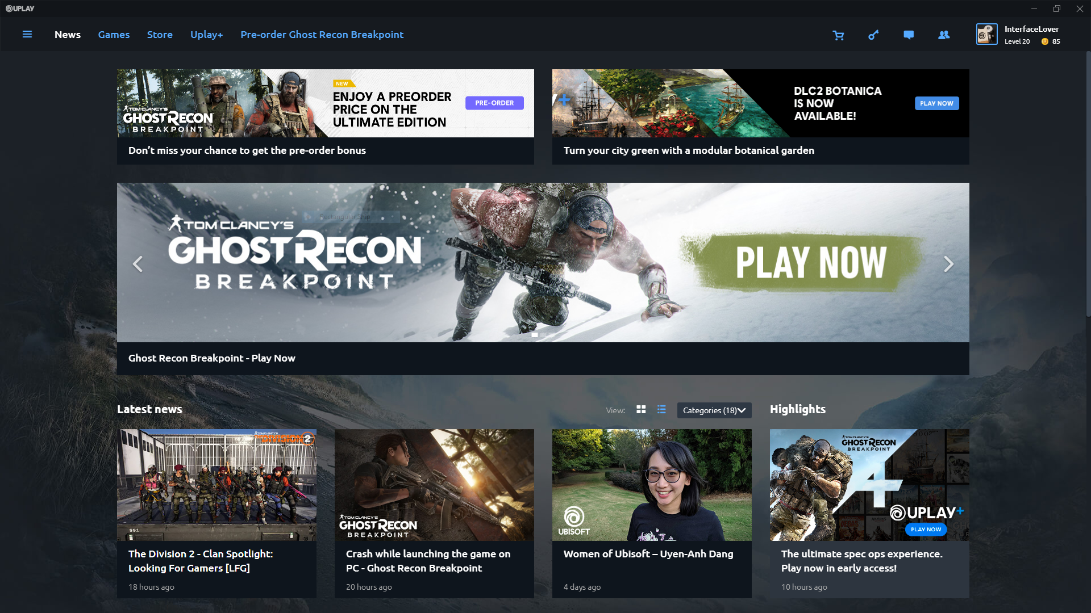Open 'Turn your city green' article
1091x613 pixels.
(x=689, y=150)
